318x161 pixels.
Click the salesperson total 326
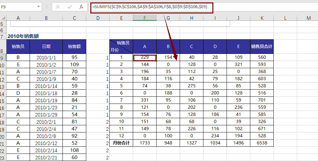tap(262, 121)
